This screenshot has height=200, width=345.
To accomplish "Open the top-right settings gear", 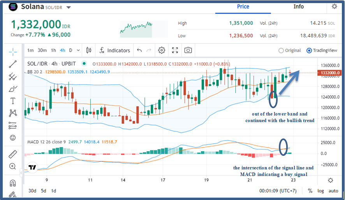I will tap(334, 7).
